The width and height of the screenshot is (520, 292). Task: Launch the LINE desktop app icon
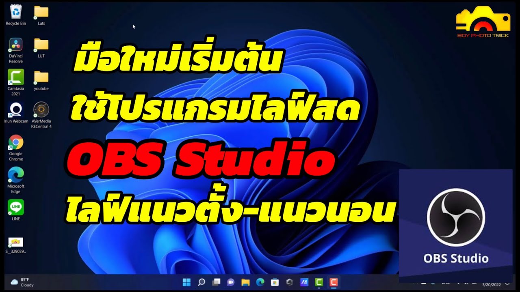point(16,210)
